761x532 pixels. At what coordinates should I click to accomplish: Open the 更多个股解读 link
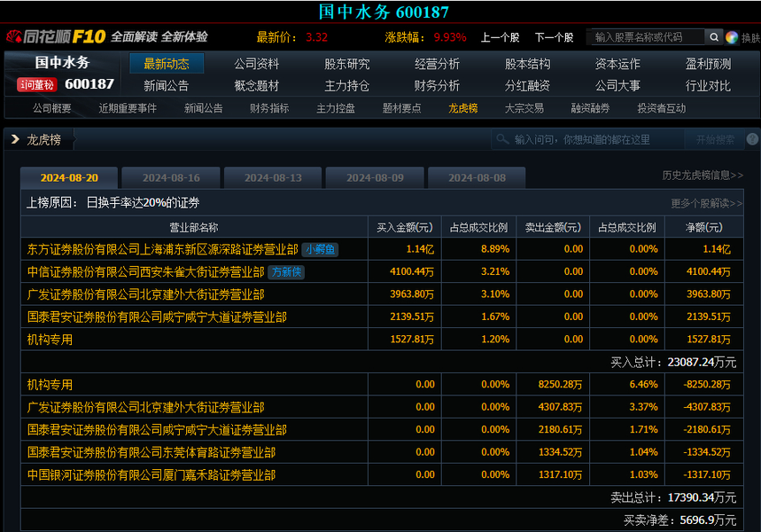pos(707,204)
